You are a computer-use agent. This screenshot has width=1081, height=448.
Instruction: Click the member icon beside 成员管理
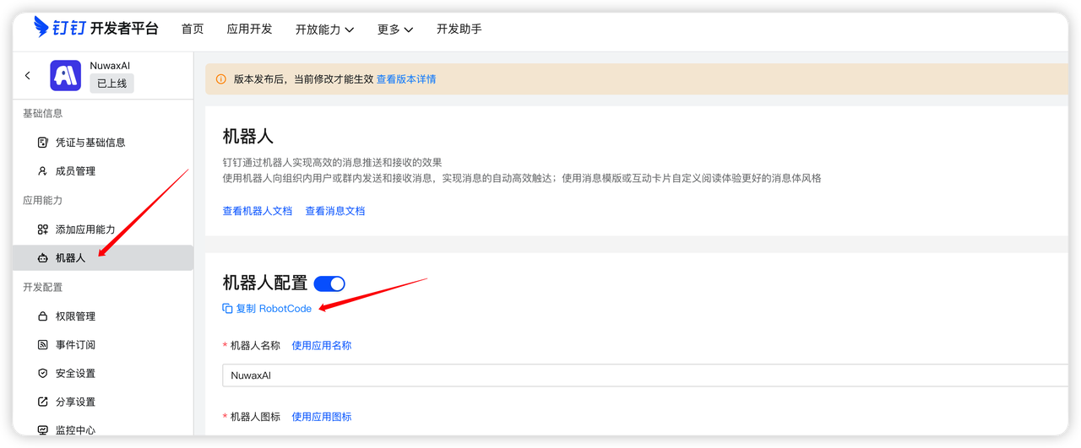tap(43, 171)
